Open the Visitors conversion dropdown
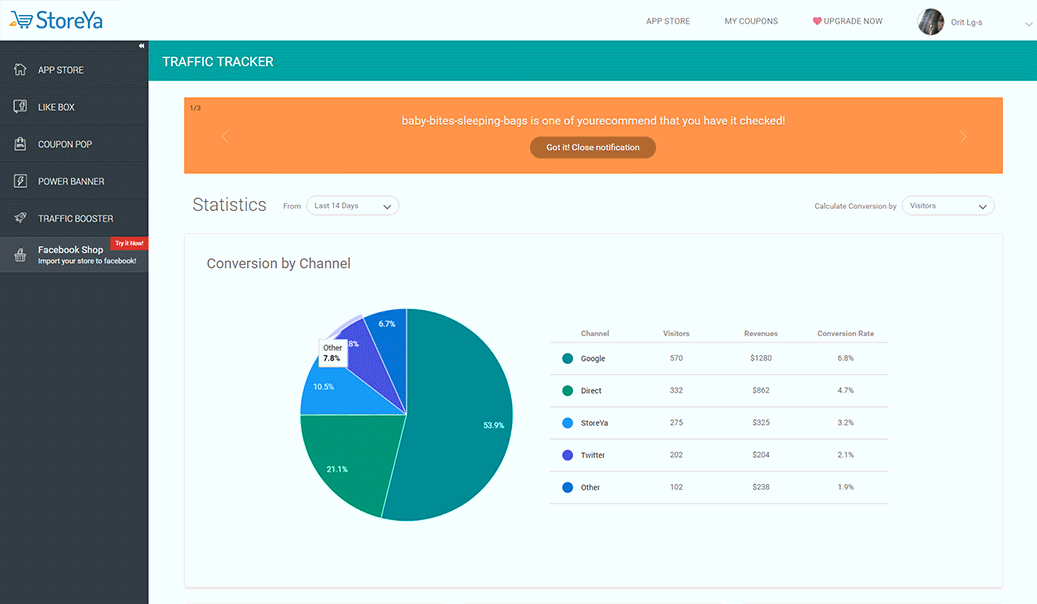Screen dimensions: 1037x604 point(948,206)
